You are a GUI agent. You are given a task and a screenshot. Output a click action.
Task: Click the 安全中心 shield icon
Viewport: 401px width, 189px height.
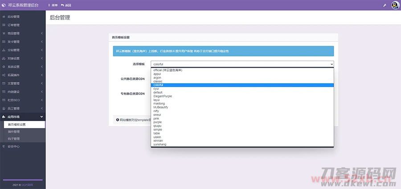tap(4, 146)
